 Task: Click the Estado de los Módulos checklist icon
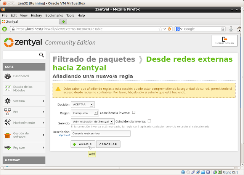8,88
